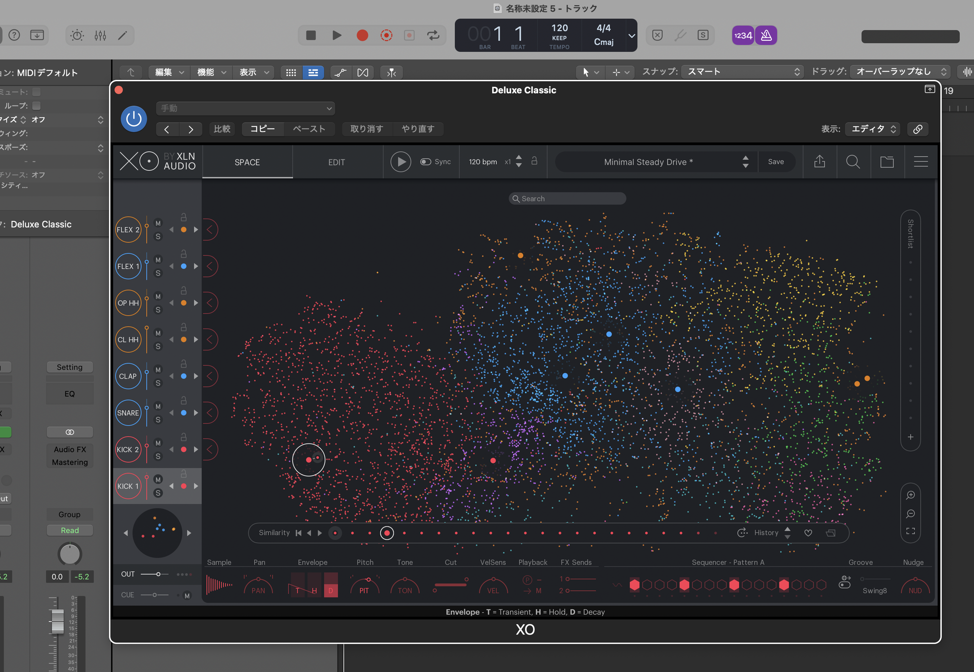Open the XO folder browser icon
The height and width of the screenshot is (672, 974).
[x=887, y=162]
